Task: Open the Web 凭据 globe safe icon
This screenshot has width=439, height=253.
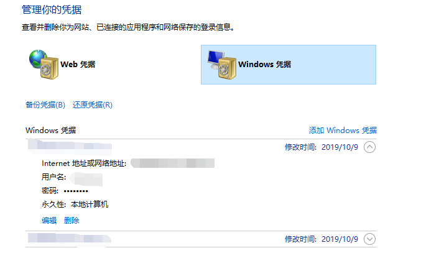Action: pyautogui.click(x=44, y=65)
